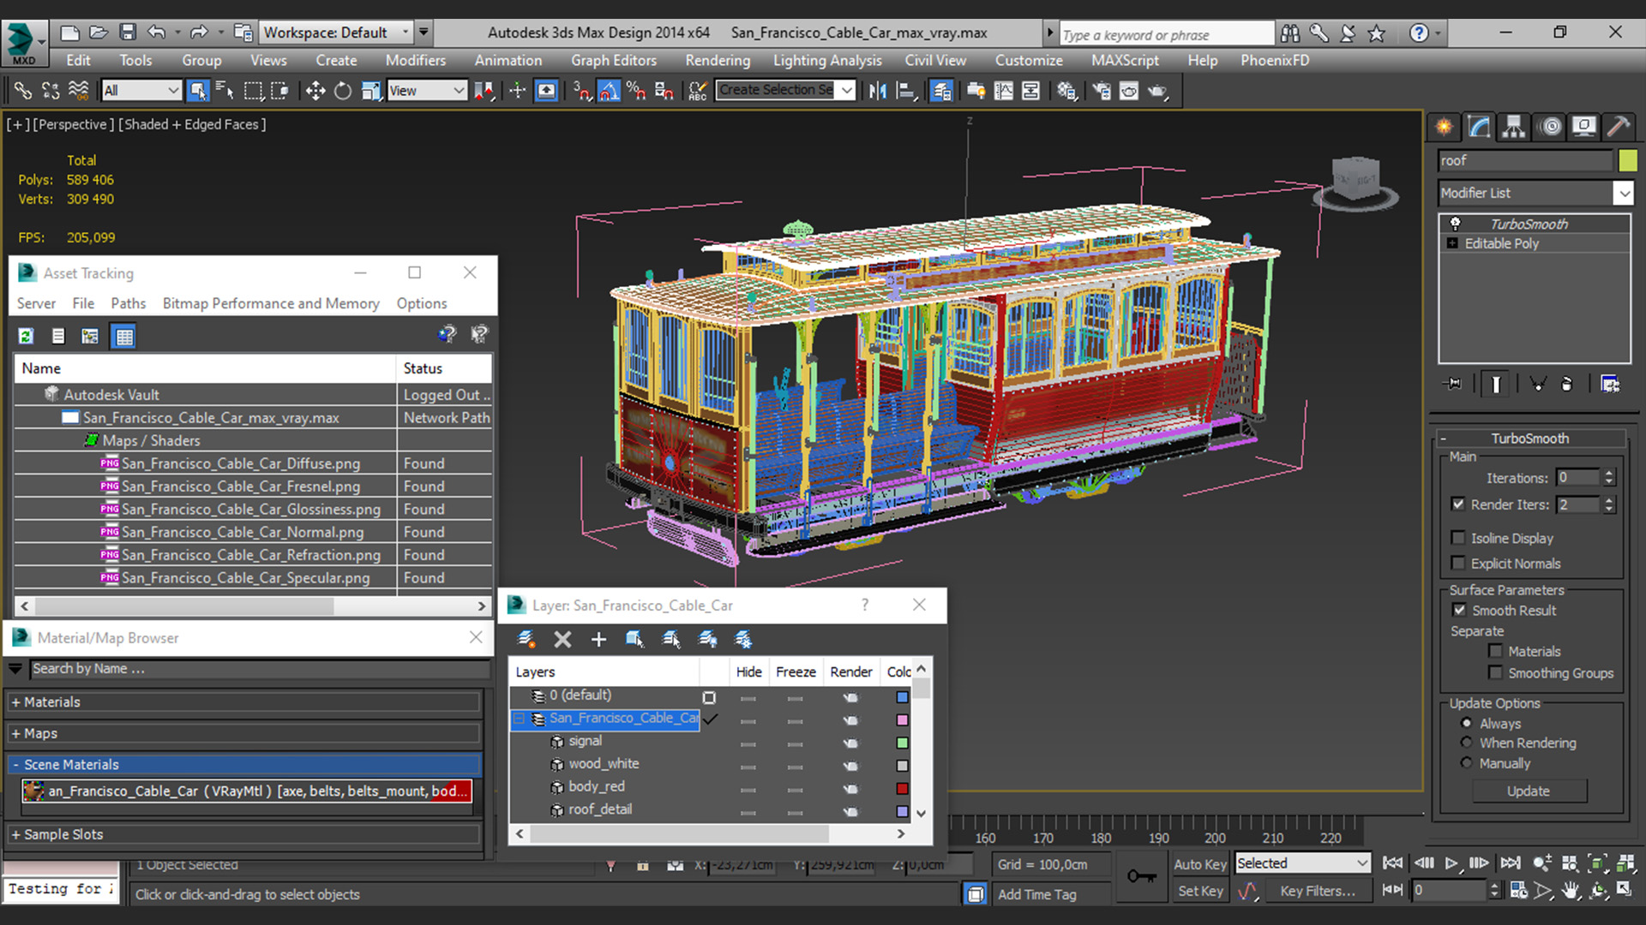1646x925 pixels.
Task: Toggle the Angle Snap icon
Action: 609,91
